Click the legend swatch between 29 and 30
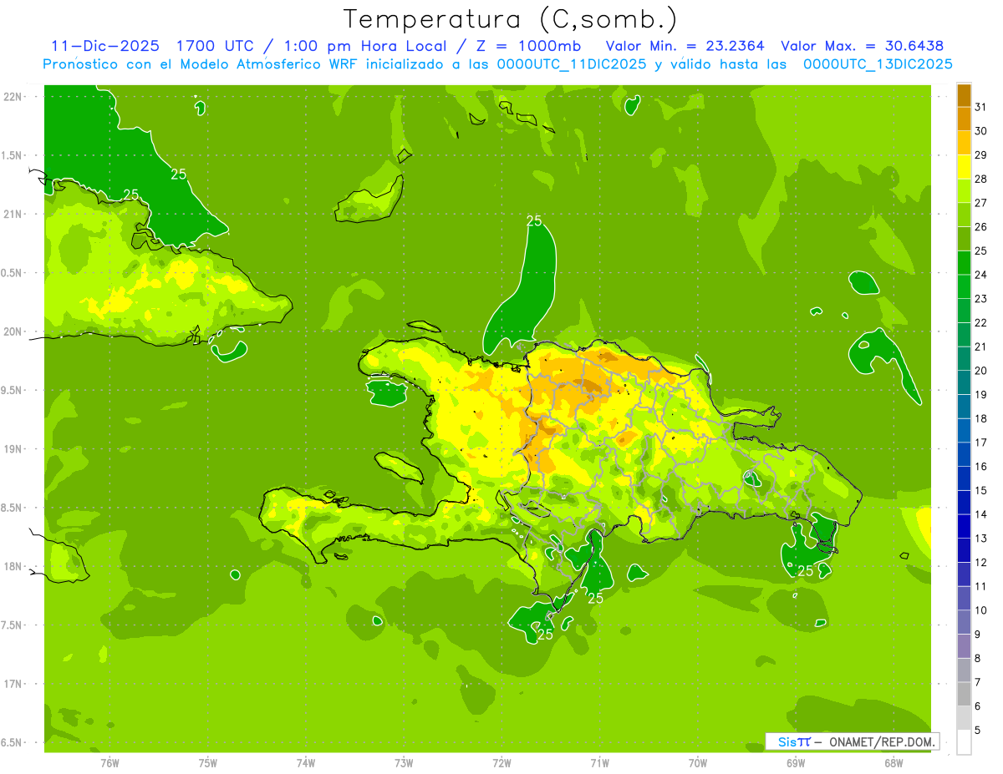Screen dimensions: 1003x774 964,142
